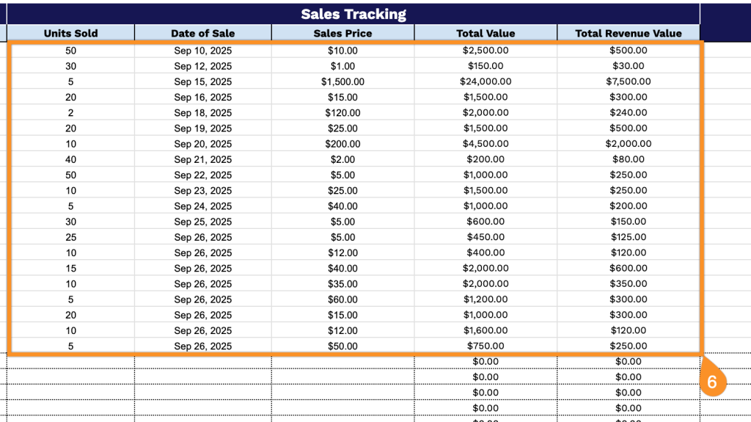Click the Sales Price column header
751x422 pixels.
[x=342, y=33]
